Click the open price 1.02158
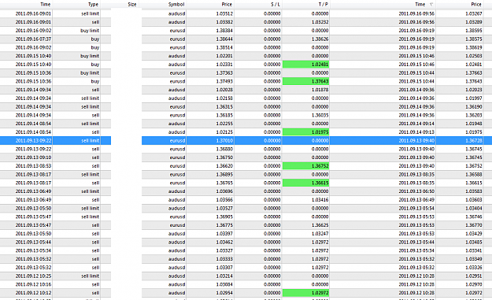This screenshot has width=492, height=300. click(224, 98)
